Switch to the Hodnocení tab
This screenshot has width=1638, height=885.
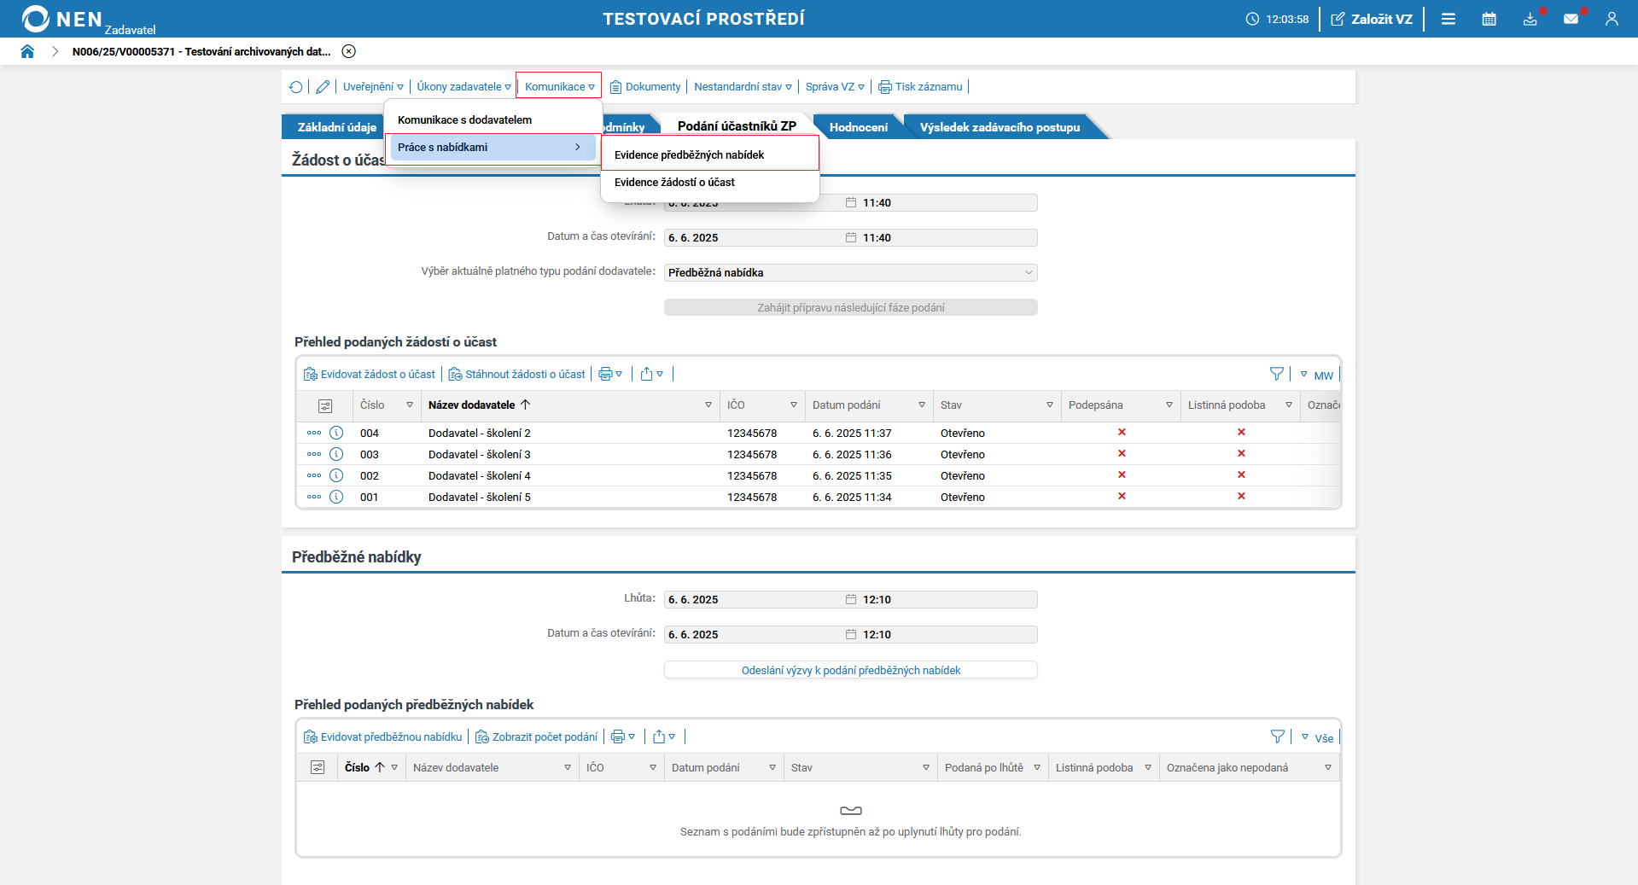pyautogui.click(x=858, y=127)
